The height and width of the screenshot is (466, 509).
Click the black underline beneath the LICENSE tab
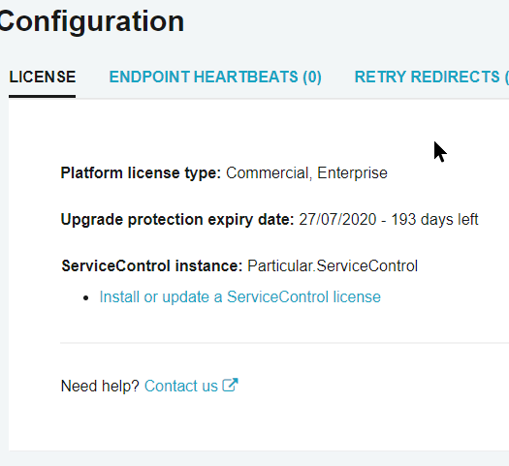tap(43, 96)
